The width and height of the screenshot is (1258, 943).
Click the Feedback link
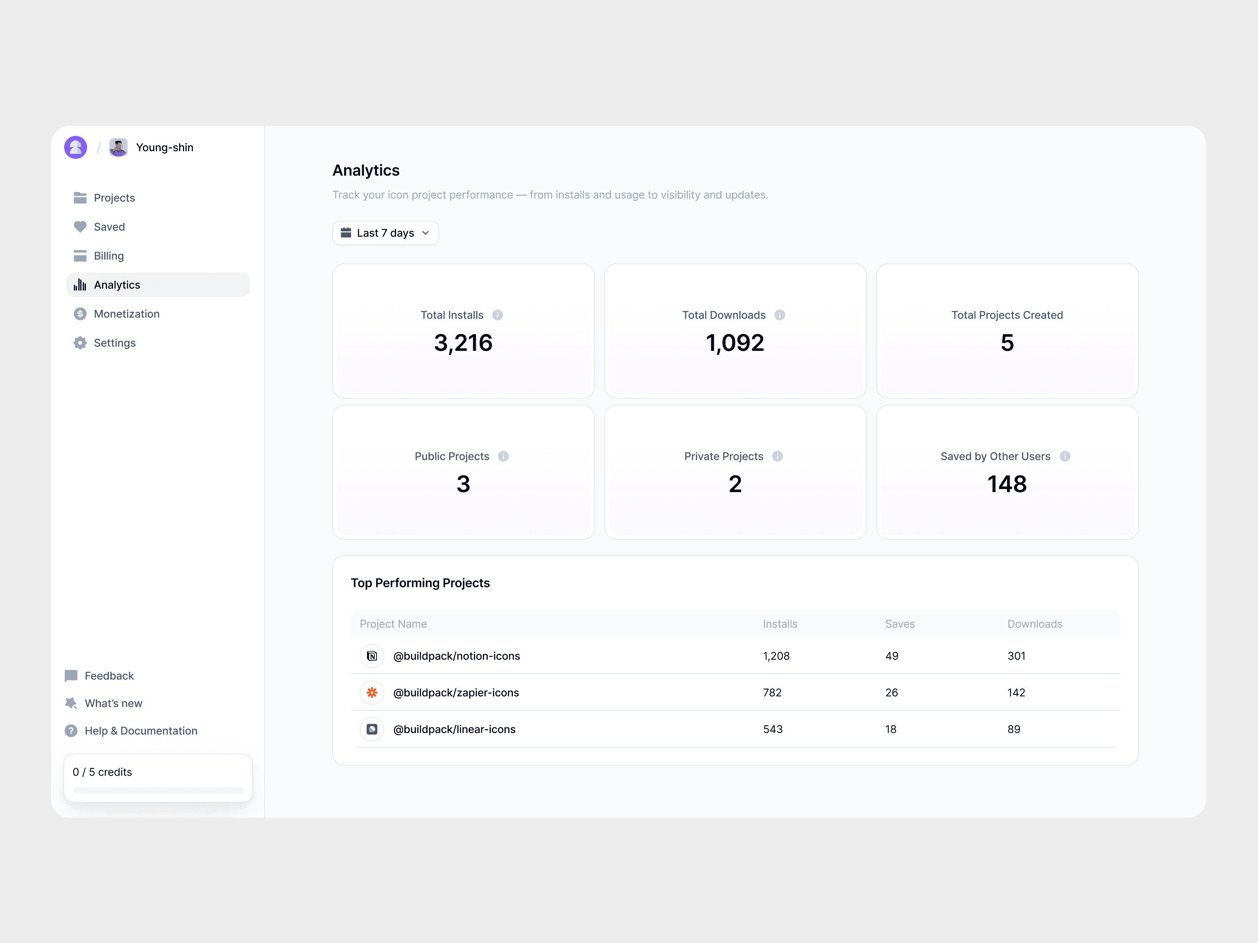tap(108, 676)
